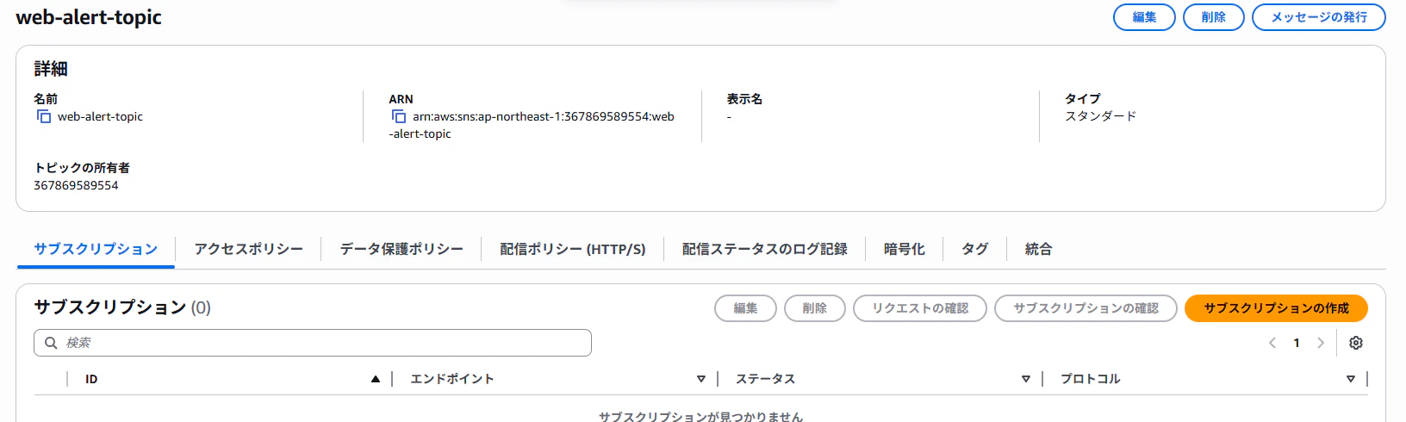Click サブスクリプションの作成 orange button

(x=1276, y=308)
